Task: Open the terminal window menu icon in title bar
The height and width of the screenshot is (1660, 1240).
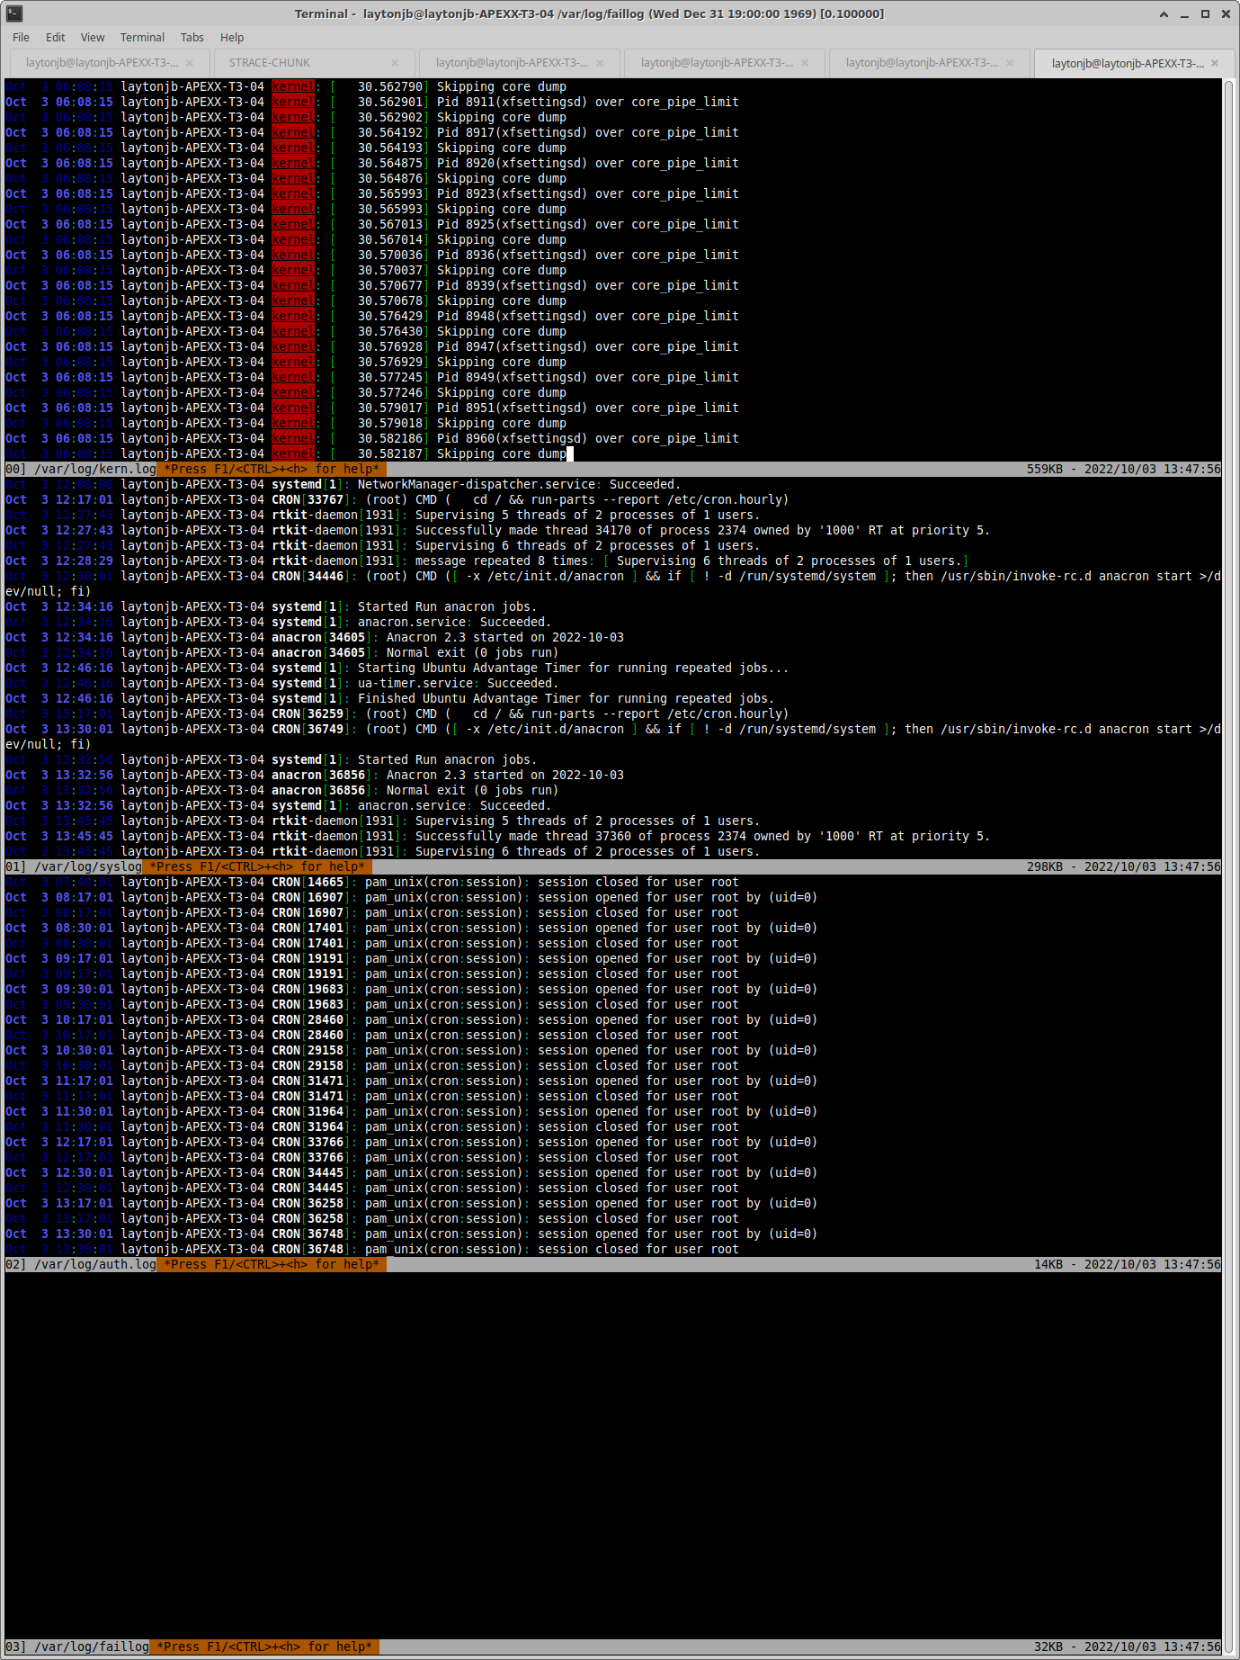Action: (x=13, y=13)
